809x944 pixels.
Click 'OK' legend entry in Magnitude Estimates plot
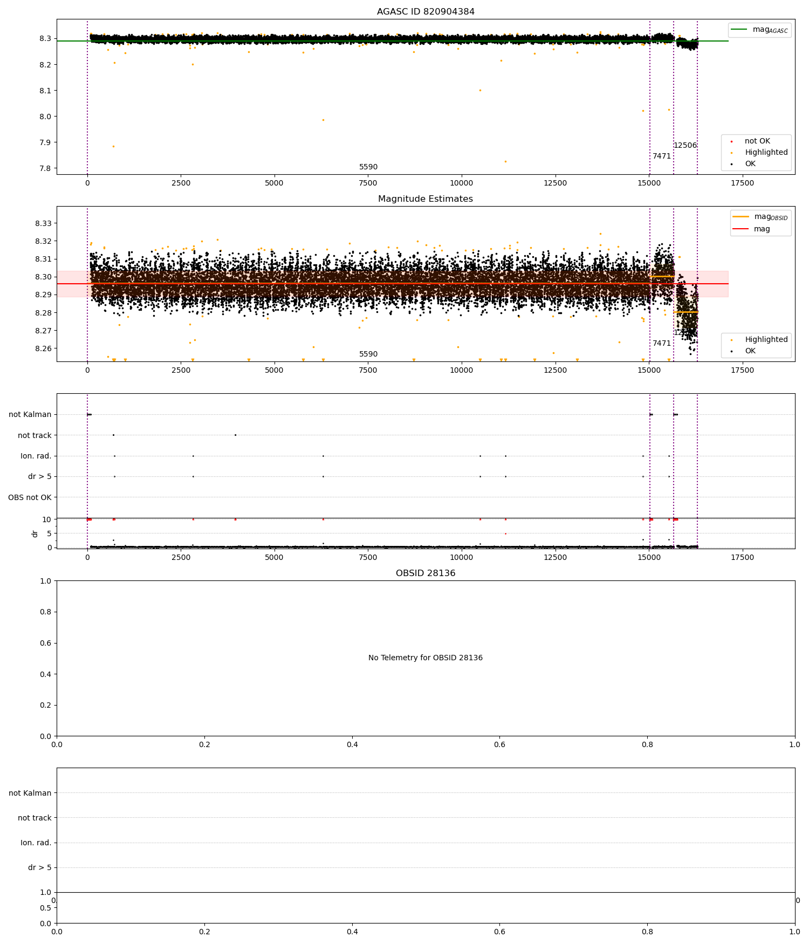750,351
